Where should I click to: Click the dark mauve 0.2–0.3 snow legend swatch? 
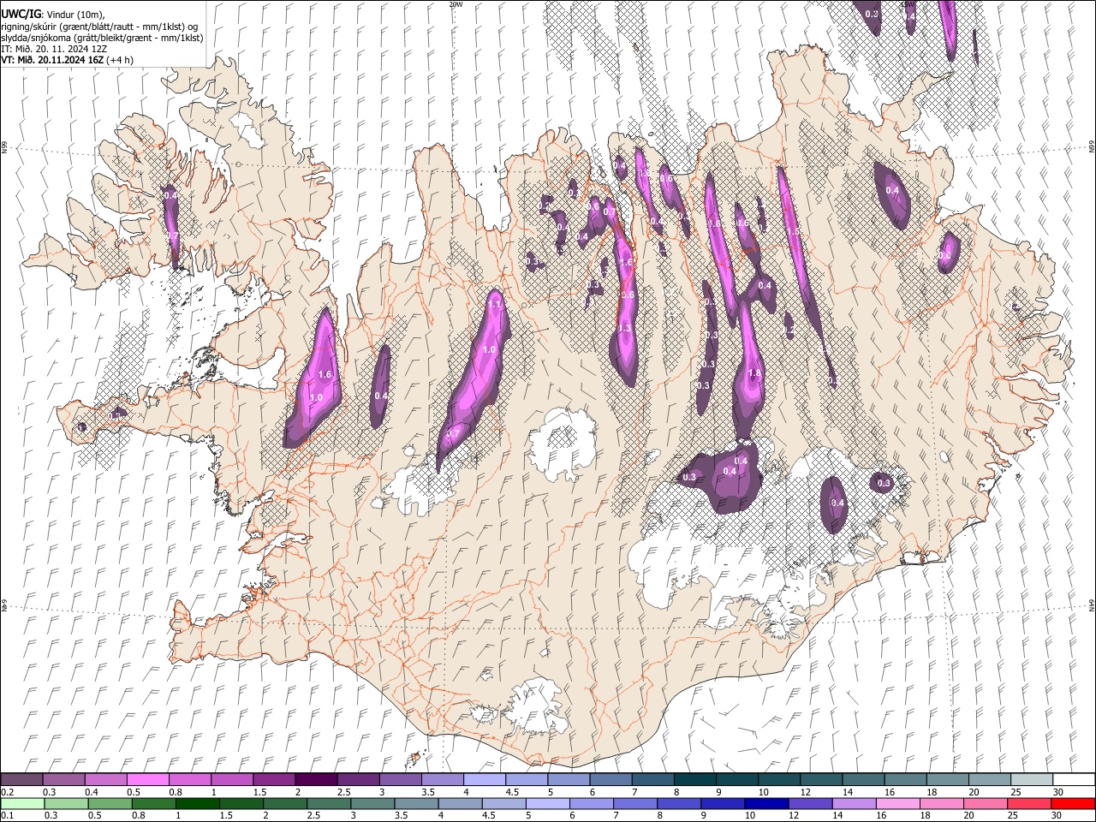(21, 779)
